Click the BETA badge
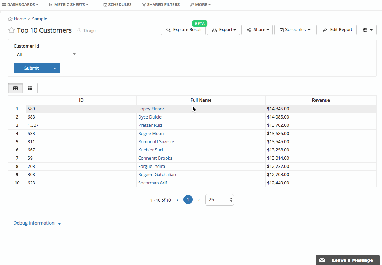 point(200,24)
